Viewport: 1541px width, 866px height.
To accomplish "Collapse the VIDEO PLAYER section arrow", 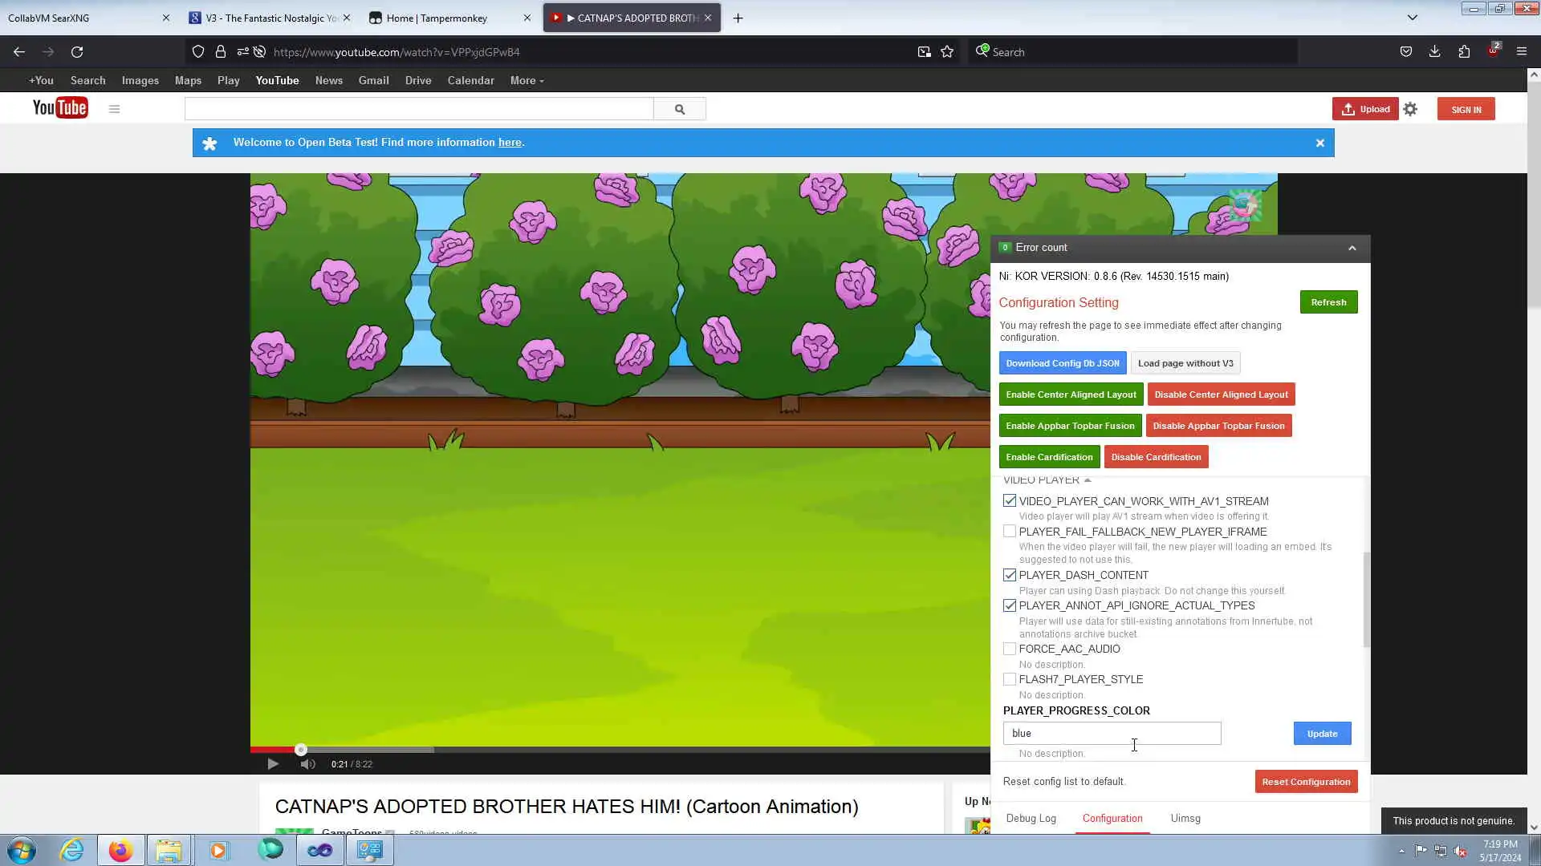I will (1088, 480).
